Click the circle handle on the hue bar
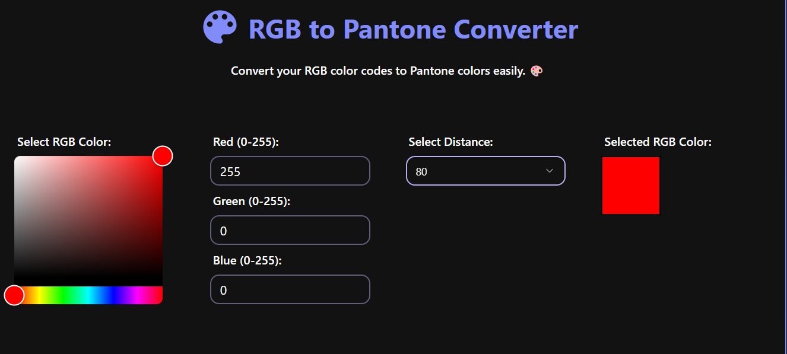 [x=14, y=295]
